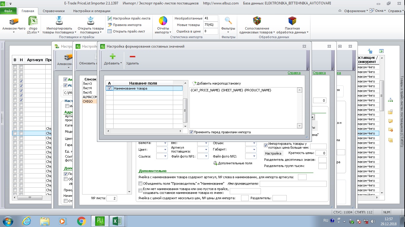Toggle Если нет наименования товара checkbox
The height and width of the screenshot is (227, 405).
point(141,191)
